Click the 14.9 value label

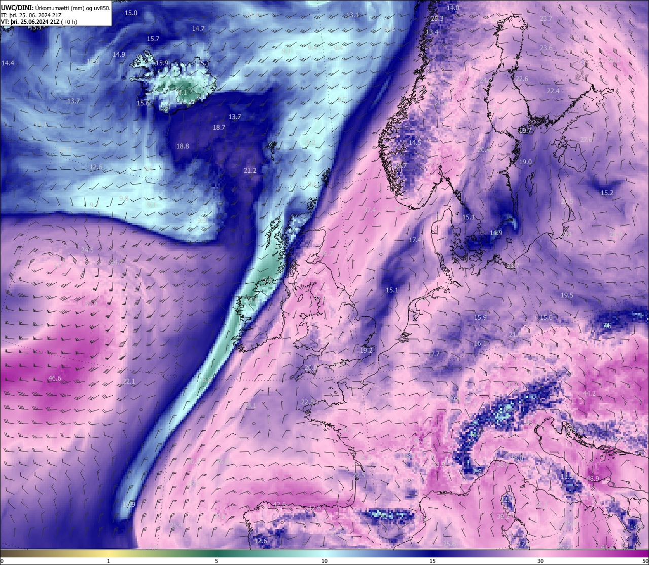[x=119, y=54]
